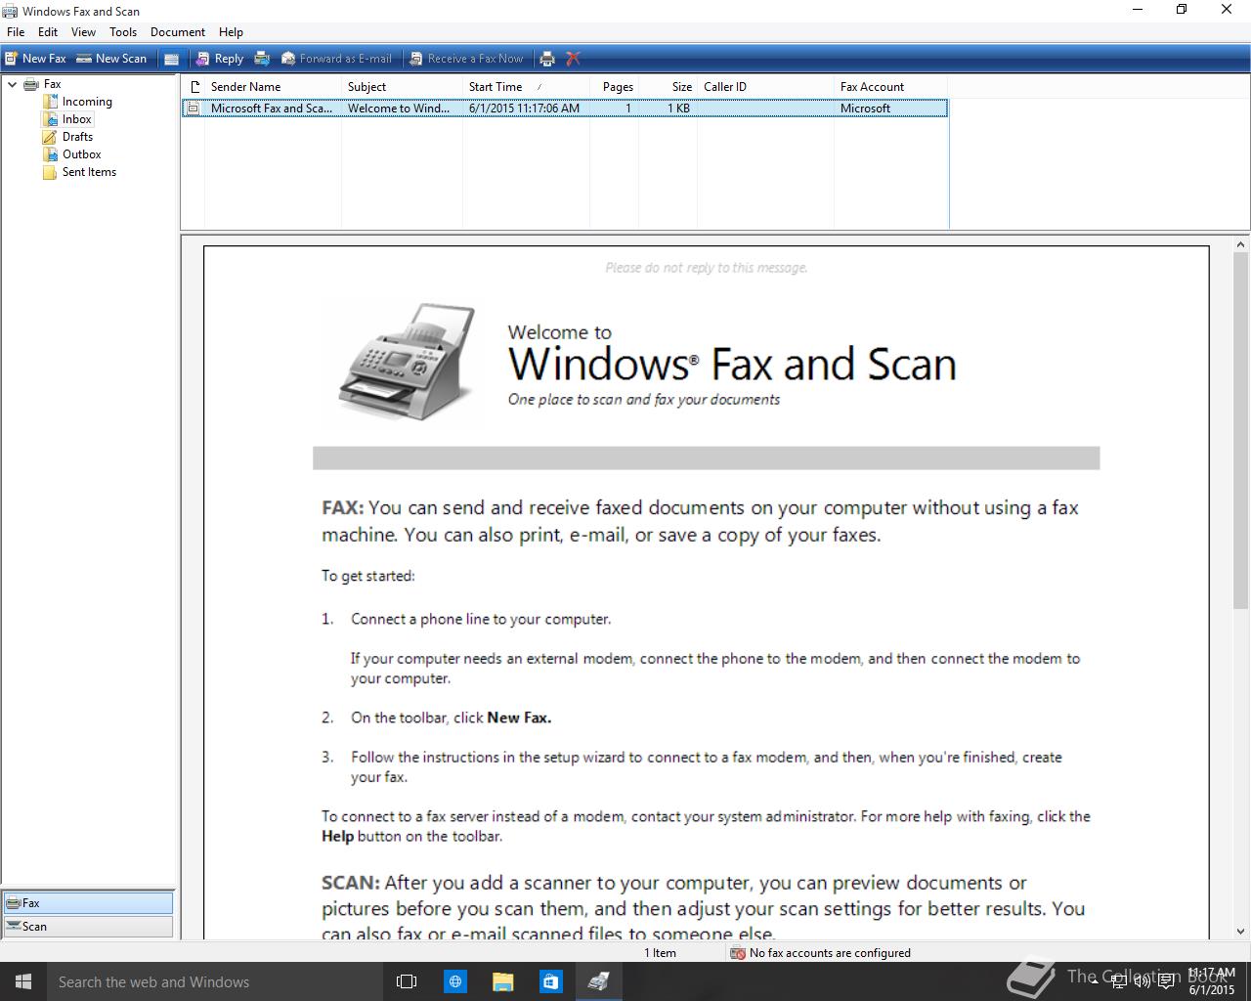Click the Incoming folder icon

click(x=50, y=102)
